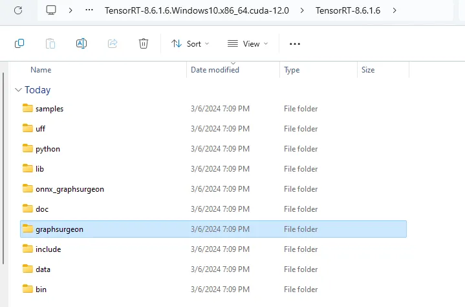Click the Share icon in the toolbar
Screen dimensions: 465x307
click(113, 43)
